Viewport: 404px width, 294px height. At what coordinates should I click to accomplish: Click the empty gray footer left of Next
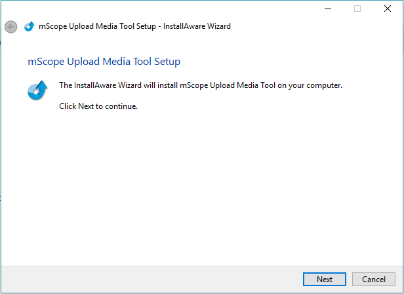(151, 279)
